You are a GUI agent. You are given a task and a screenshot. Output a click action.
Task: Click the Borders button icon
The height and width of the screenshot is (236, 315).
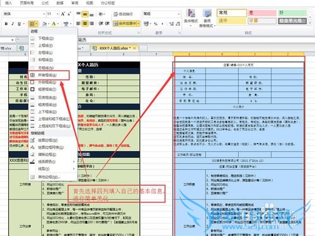[x=31, y=24]
